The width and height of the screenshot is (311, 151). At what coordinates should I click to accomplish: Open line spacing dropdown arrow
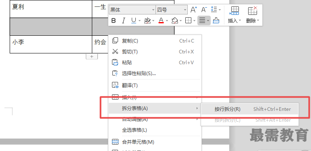tap(220, 10)
